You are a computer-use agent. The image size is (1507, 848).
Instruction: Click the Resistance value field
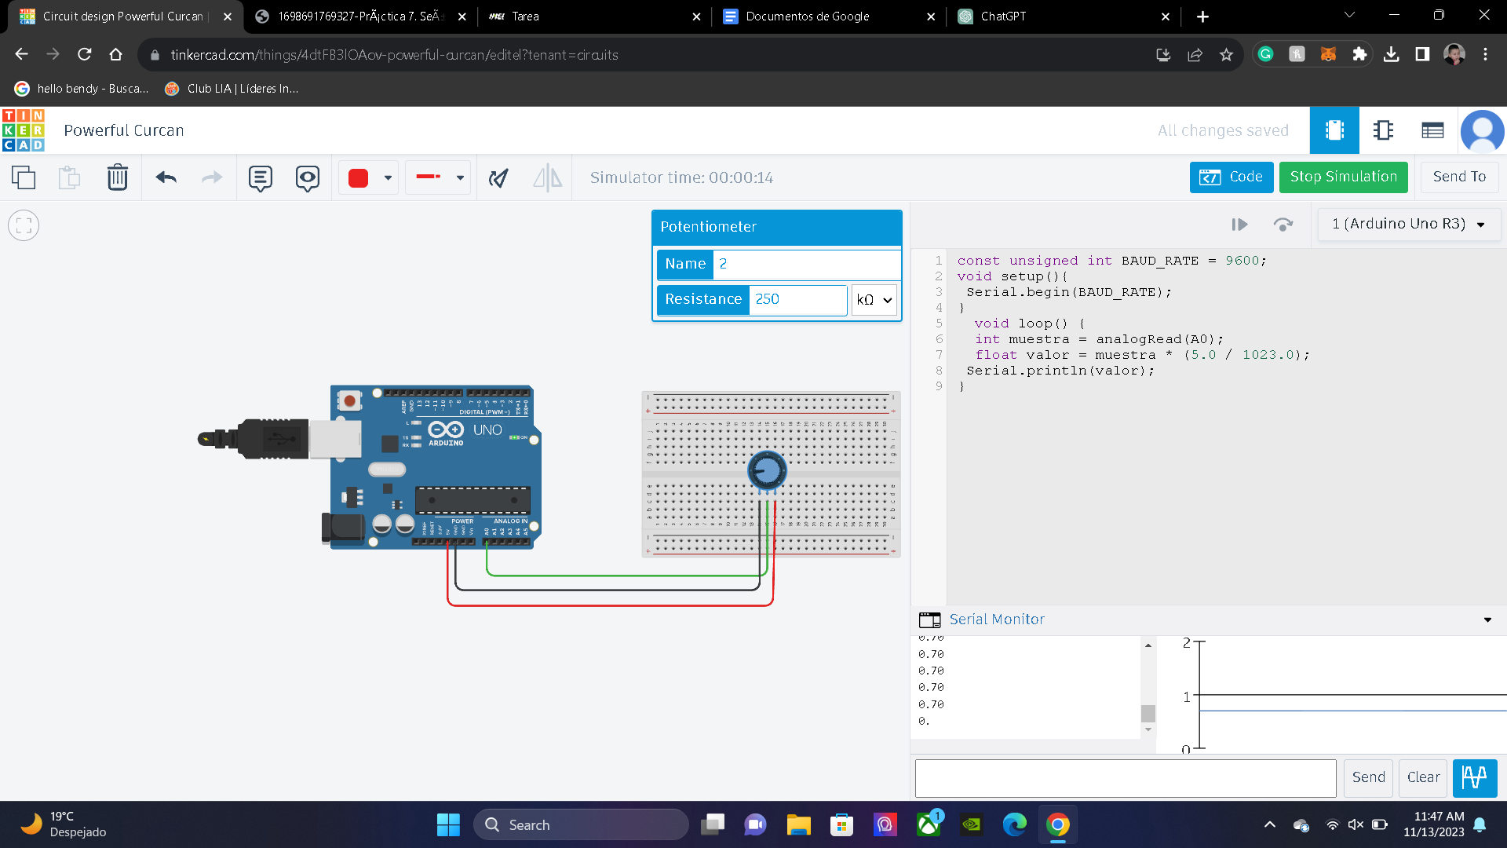[x=797, y=300]
